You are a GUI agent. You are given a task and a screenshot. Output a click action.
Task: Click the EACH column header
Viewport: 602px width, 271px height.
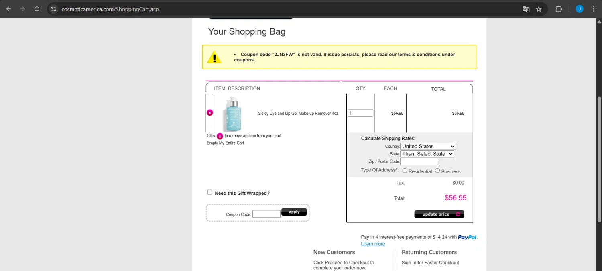[390, 88]
